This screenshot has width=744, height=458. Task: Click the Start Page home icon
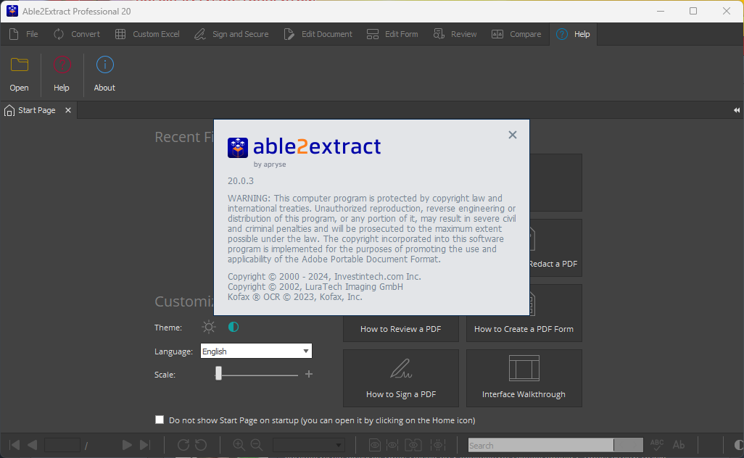pyautogui.click(x=9, y=110)
